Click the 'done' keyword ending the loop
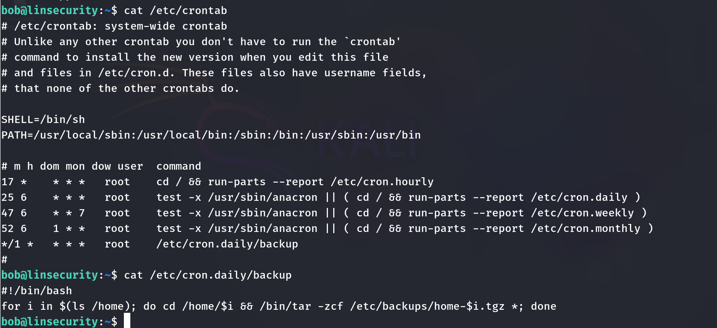 tap(543, 306)
